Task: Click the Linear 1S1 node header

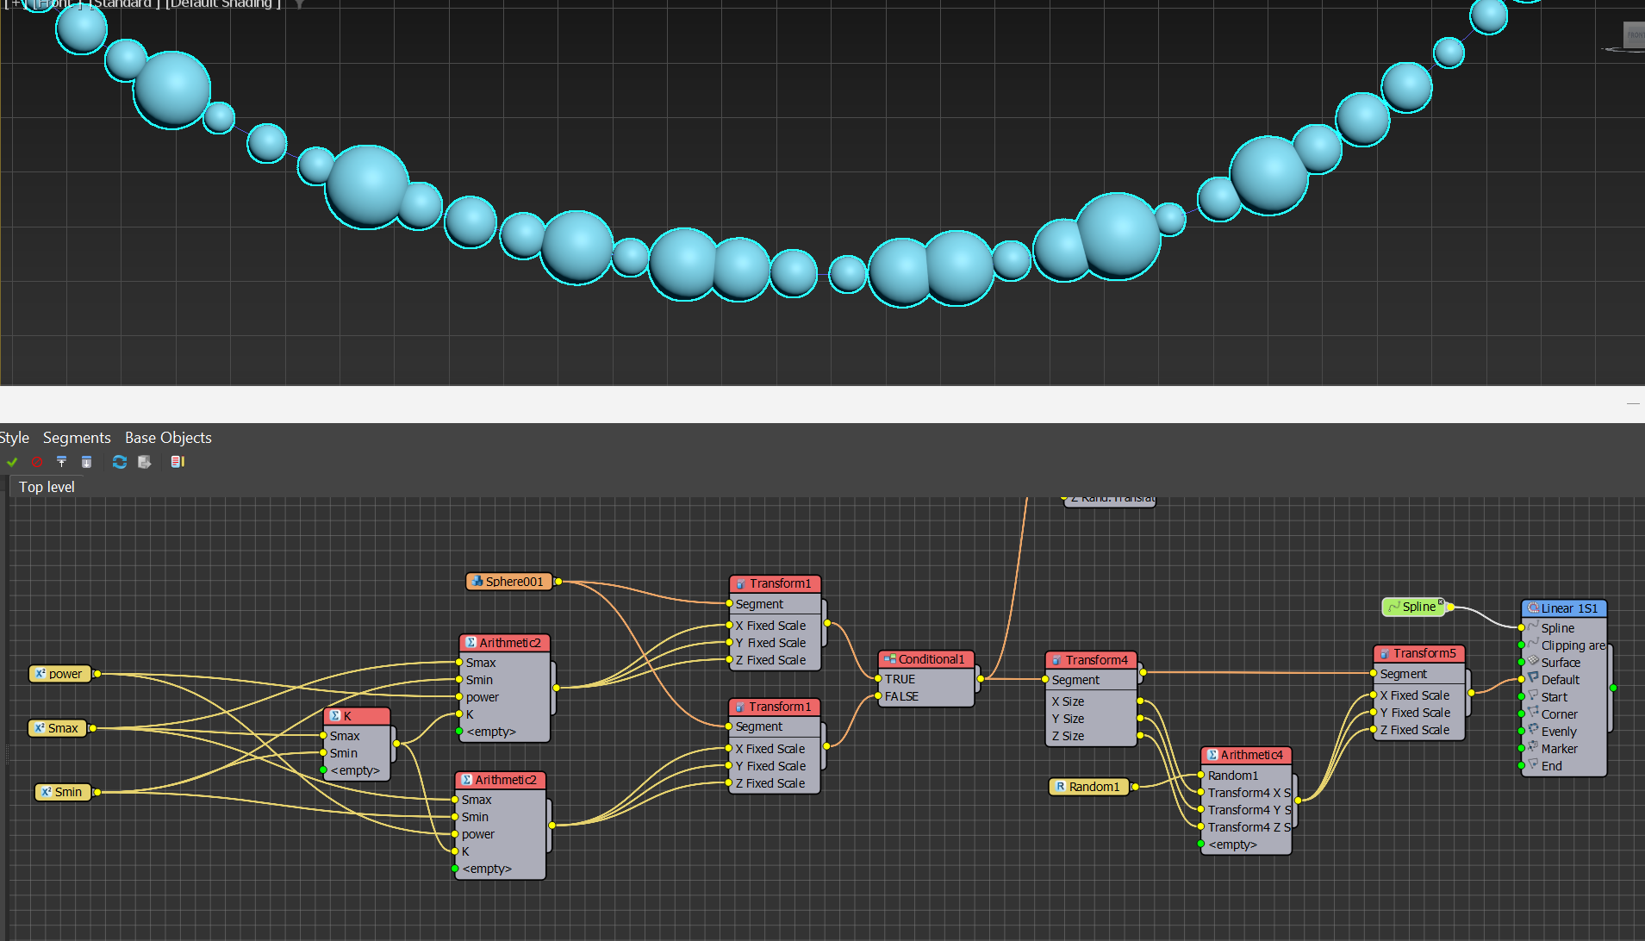Action: point(1563,608)
